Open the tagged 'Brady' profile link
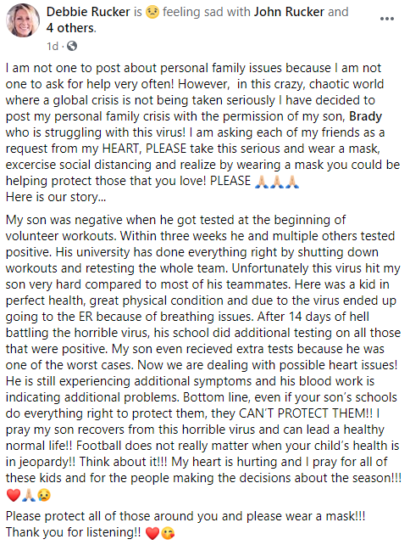The width and height of the screenshot is (410, 545). (365, 116)
